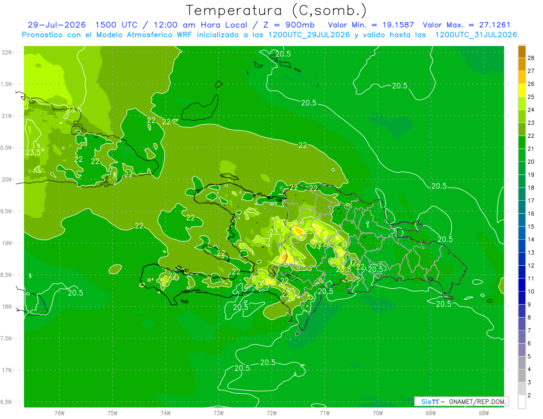
Task: Click the legend value '19'
Action: coord(531,174)
